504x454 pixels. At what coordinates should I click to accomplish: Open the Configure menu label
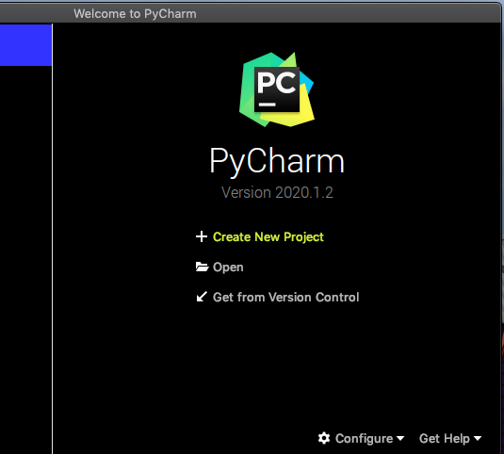[364, 439]
